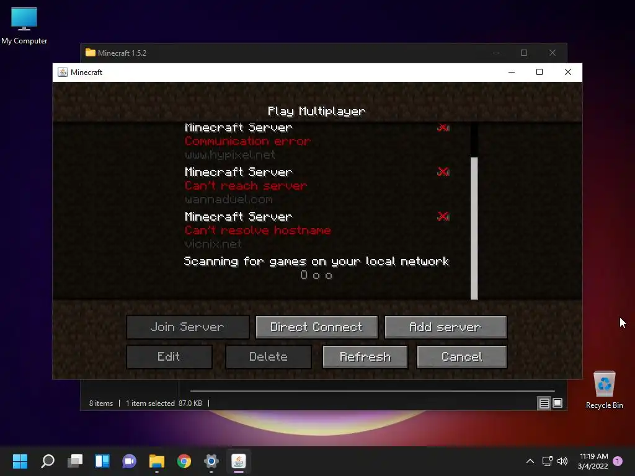The height and width of the screenshot is (476, 635).
Task: Click the volume speaker tray icon
Action: click(562, 461)
